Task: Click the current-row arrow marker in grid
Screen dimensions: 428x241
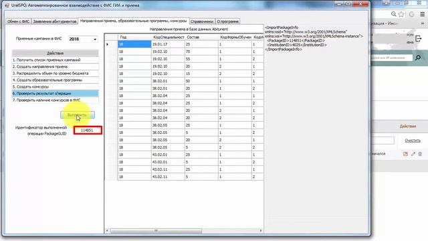Action: tap(107, 44)
